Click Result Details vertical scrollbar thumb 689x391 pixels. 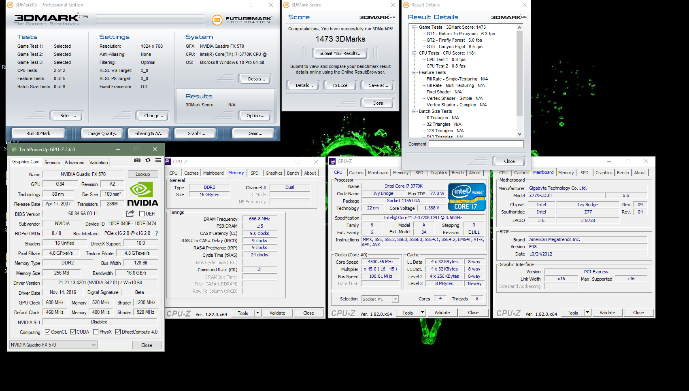click(x=519, y=73)
